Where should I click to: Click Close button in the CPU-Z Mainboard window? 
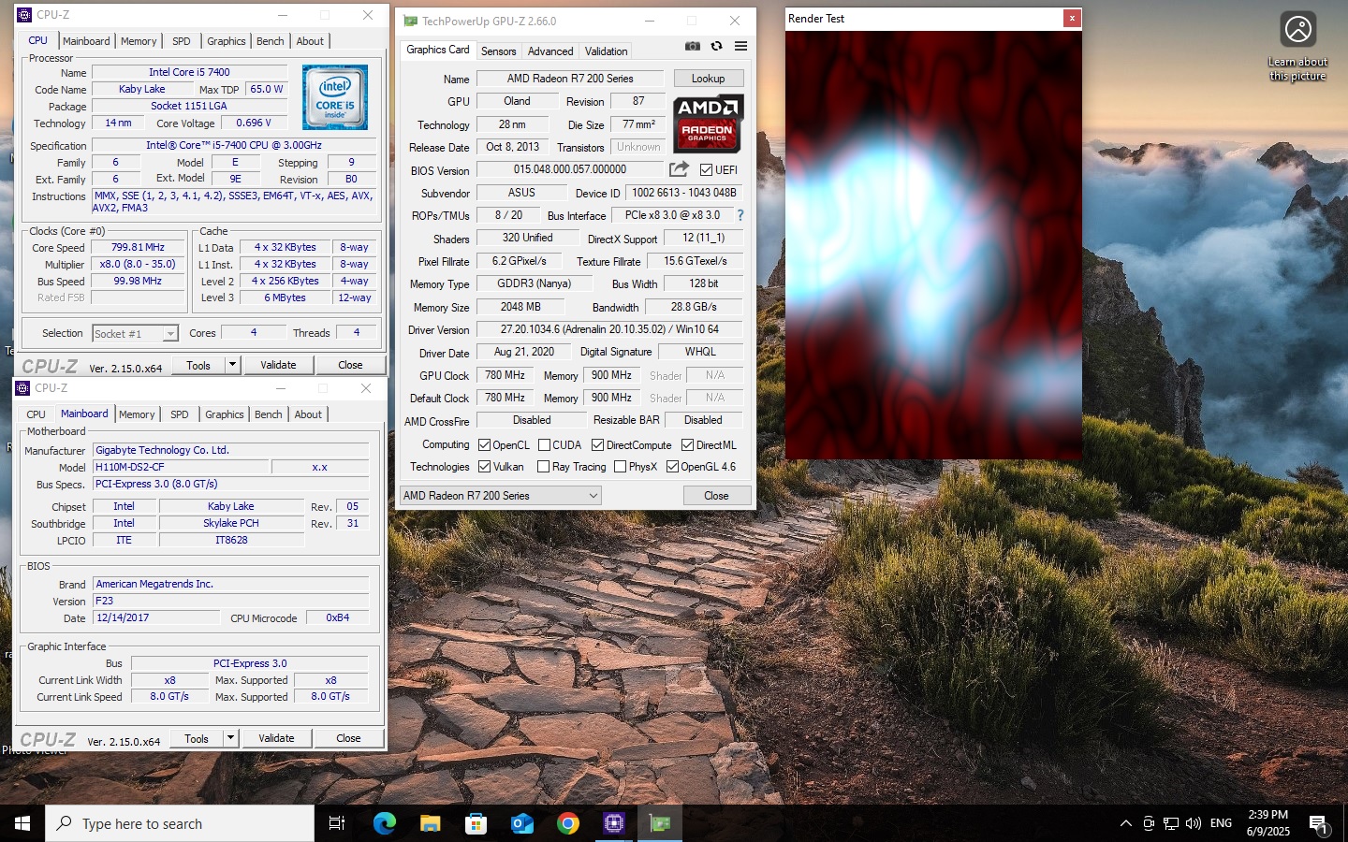coord(348,738)
